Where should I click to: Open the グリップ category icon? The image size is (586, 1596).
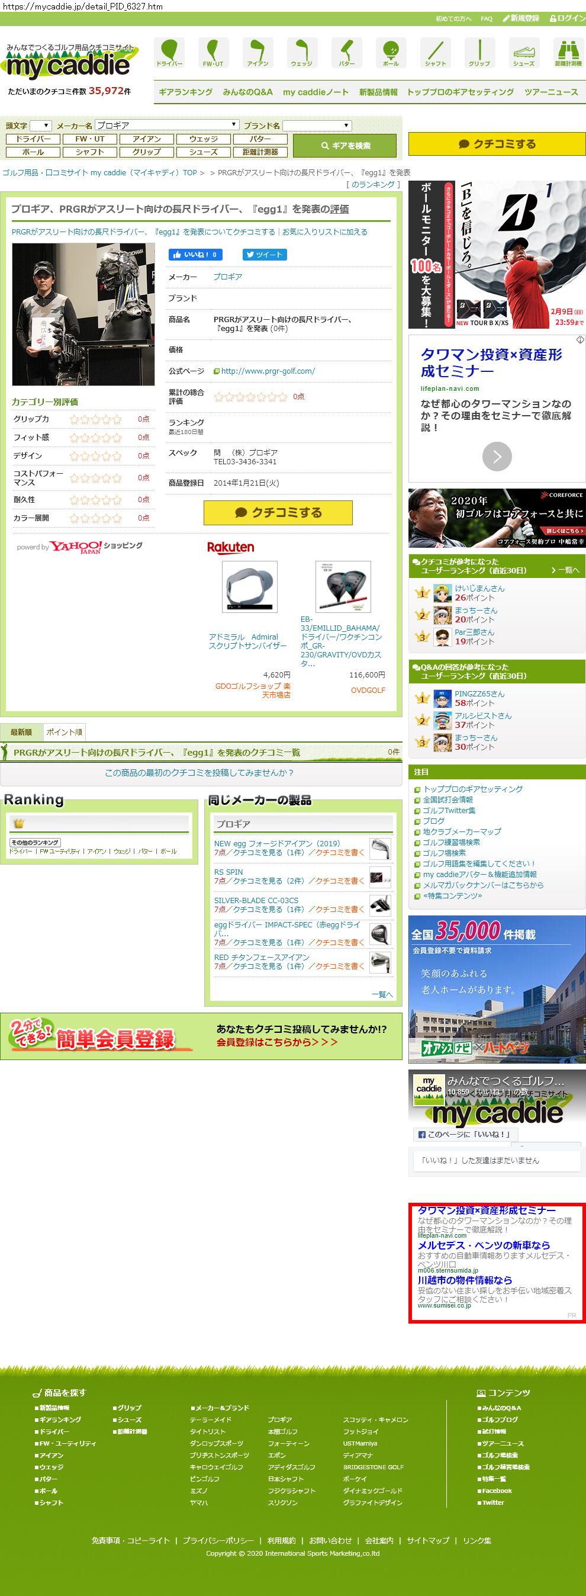point(479,52)
